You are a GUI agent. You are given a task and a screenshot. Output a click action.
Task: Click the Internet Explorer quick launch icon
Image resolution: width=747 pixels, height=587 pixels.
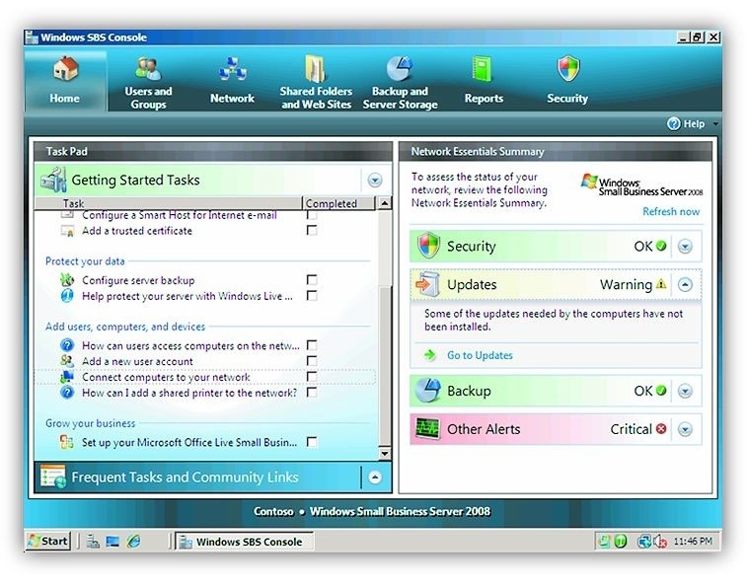click(x=134, y=542)
